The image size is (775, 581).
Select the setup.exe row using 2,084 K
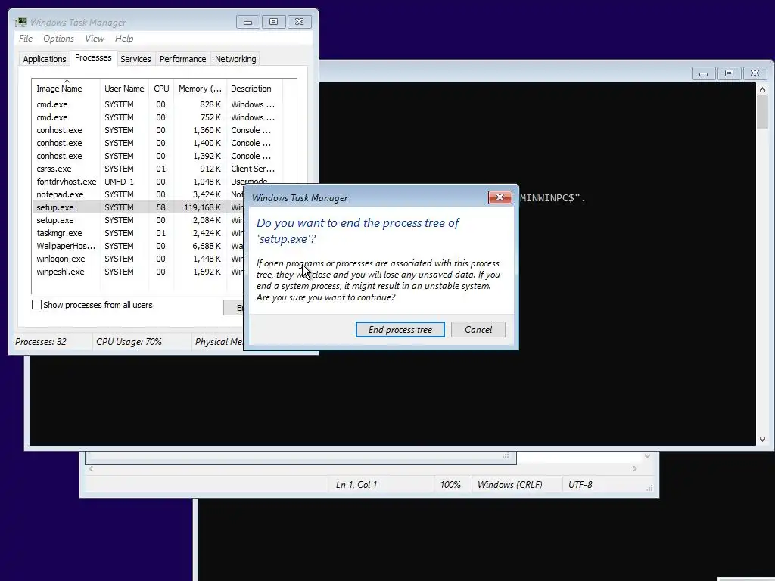coord(139,220)
